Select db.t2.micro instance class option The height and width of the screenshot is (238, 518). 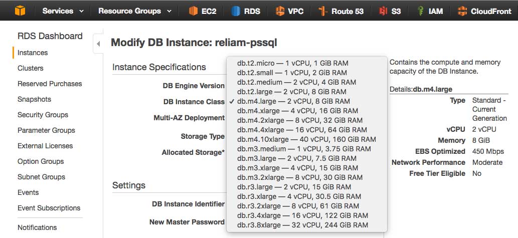(292, 63)
